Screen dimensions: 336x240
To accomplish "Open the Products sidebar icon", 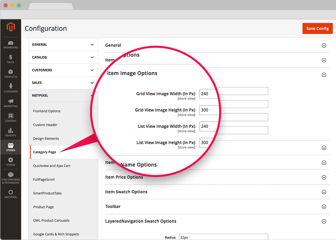I will pos(11,74).
